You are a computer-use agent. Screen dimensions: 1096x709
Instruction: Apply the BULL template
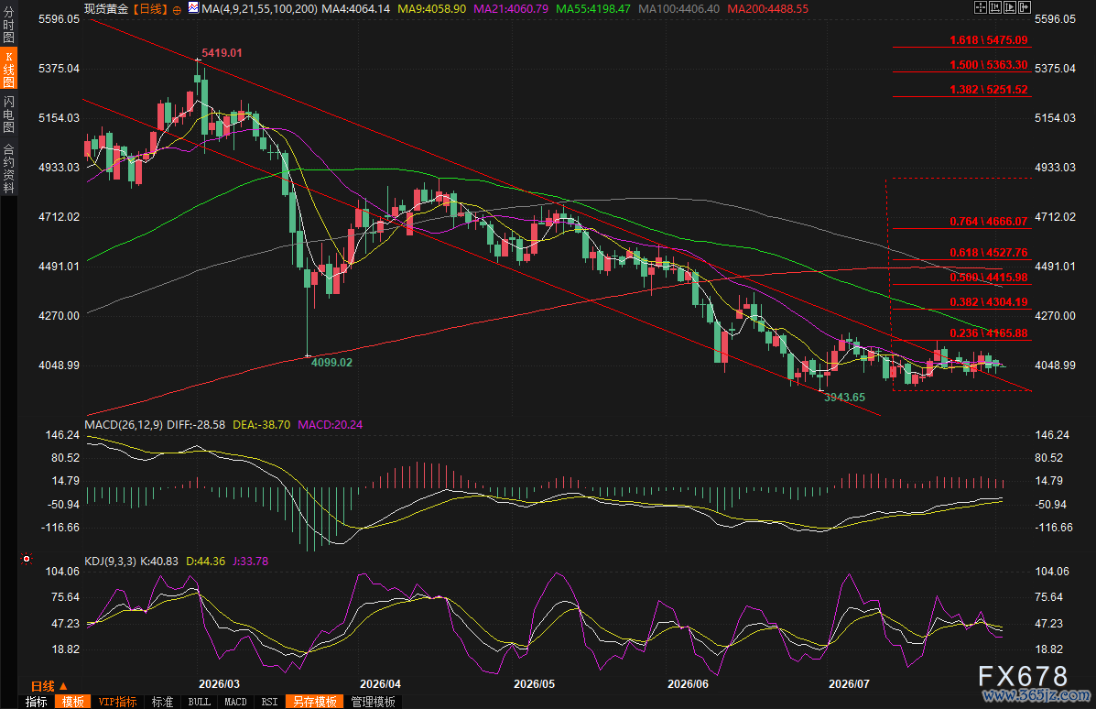[x=200, y=702]
